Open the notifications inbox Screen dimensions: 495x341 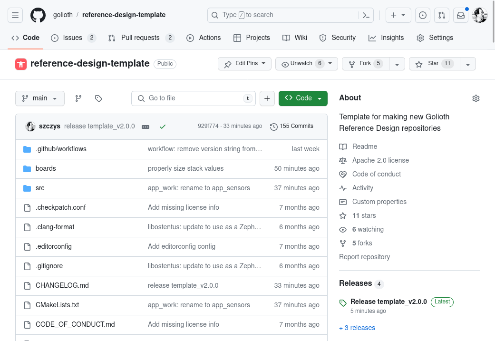point(461,15)
